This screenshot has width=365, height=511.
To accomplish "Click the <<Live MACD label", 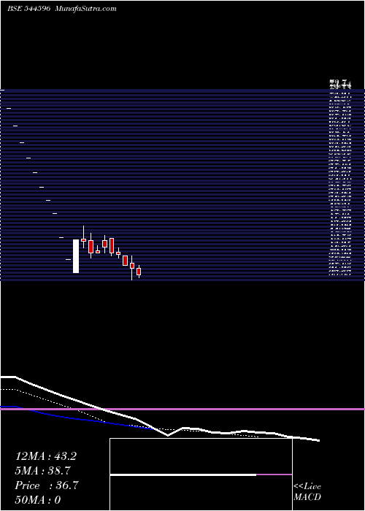I will (x=307, y=492).
